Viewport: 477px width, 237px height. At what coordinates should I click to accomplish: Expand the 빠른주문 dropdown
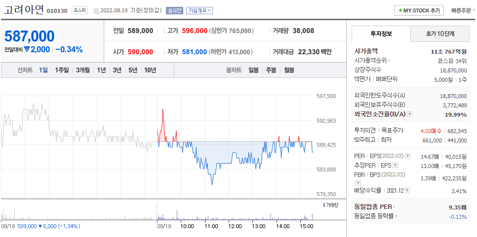463,11
